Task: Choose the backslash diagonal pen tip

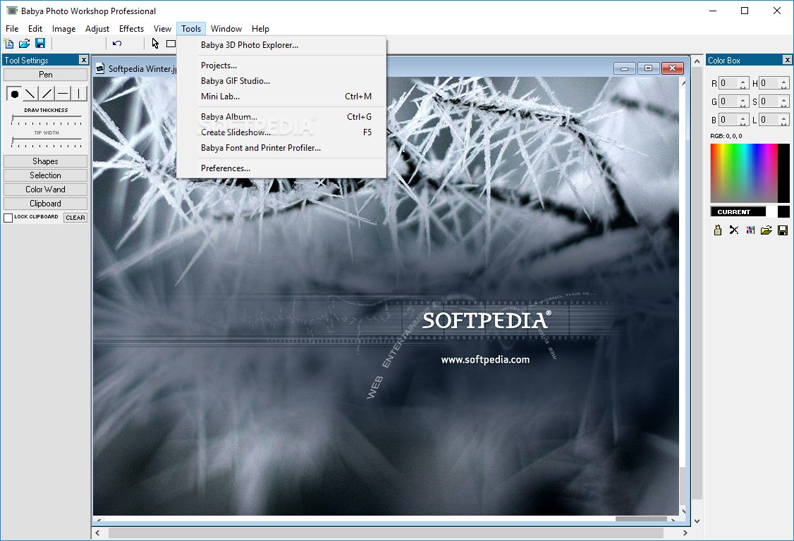Action: 30,94
